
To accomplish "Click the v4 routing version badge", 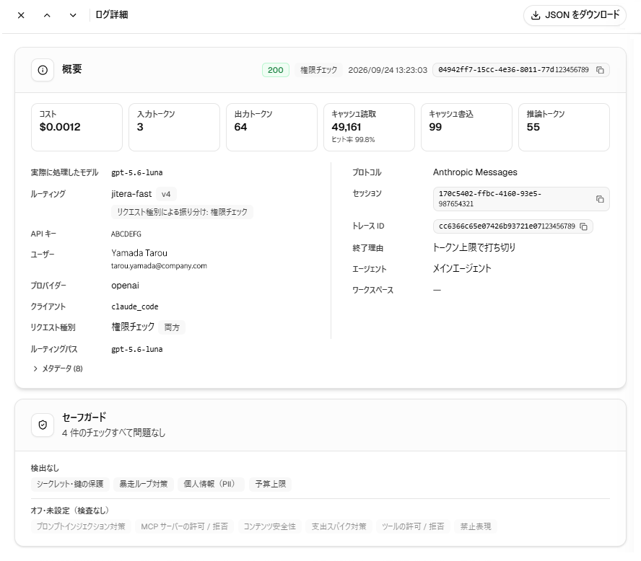I will [166, 195].
